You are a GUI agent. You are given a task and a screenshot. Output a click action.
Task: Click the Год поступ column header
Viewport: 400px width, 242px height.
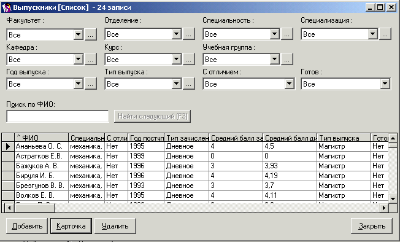146,138
